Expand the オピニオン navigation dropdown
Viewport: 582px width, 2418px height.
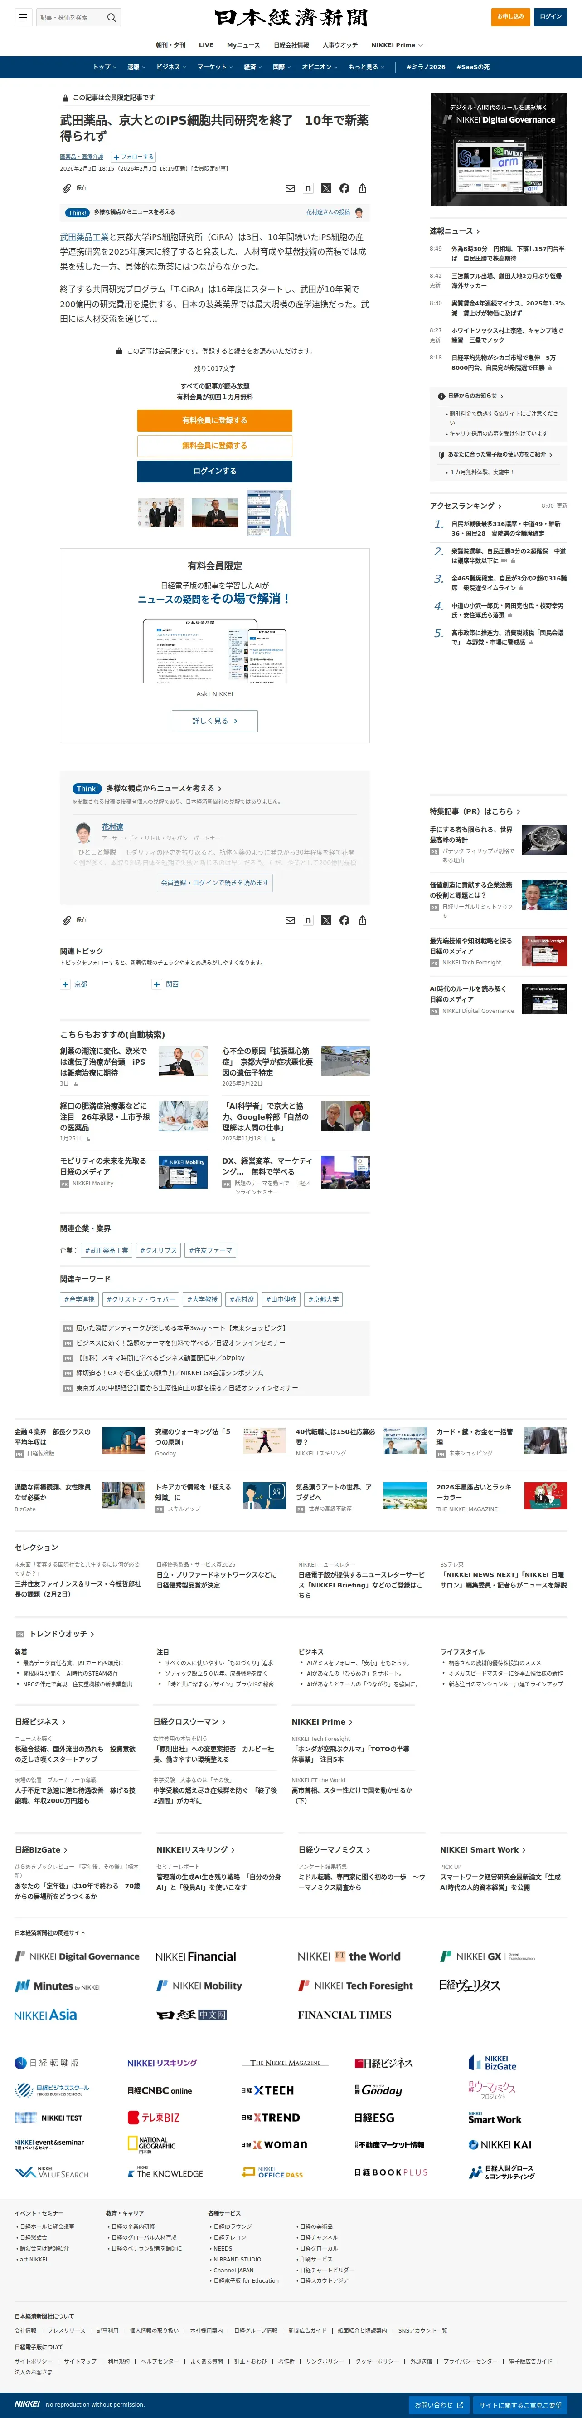tap(319, 67)
